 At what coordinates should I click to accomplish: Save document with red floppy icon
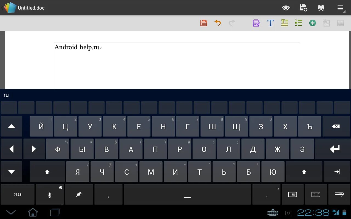click(203, 23)
